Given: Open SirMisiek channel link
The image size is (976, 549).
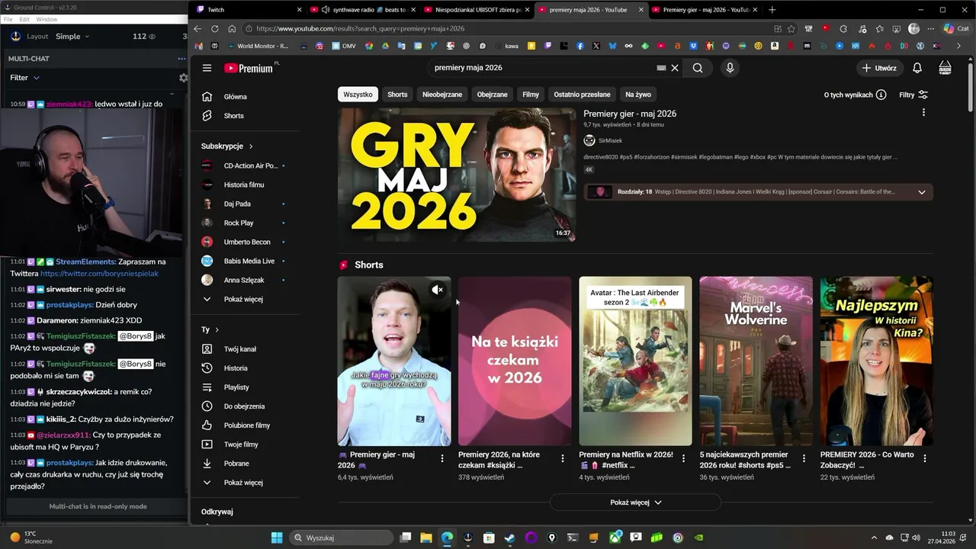Looking at the screenshot, I should pos(610,140).
